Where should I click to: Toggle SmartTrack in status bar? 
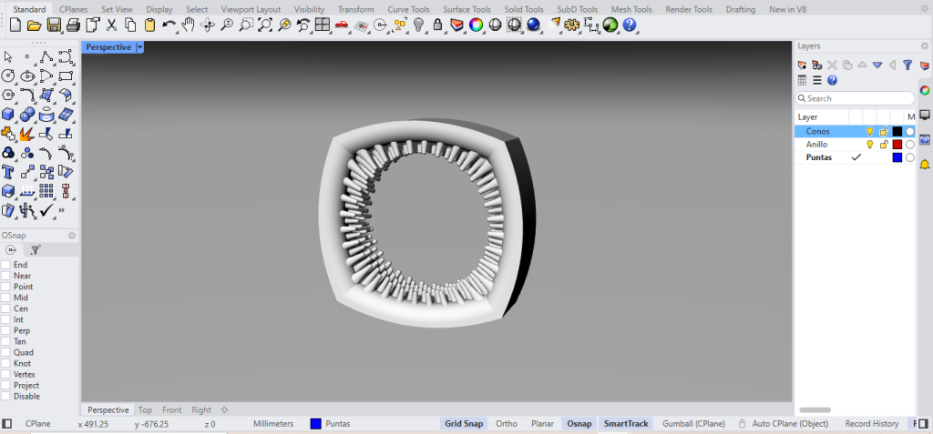(625, 424)
